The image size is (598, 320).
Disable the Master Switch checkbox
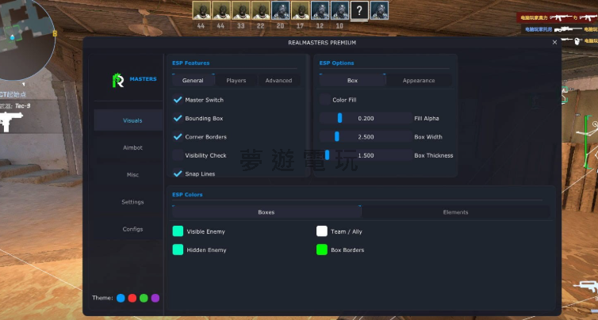tap(178, 101)
